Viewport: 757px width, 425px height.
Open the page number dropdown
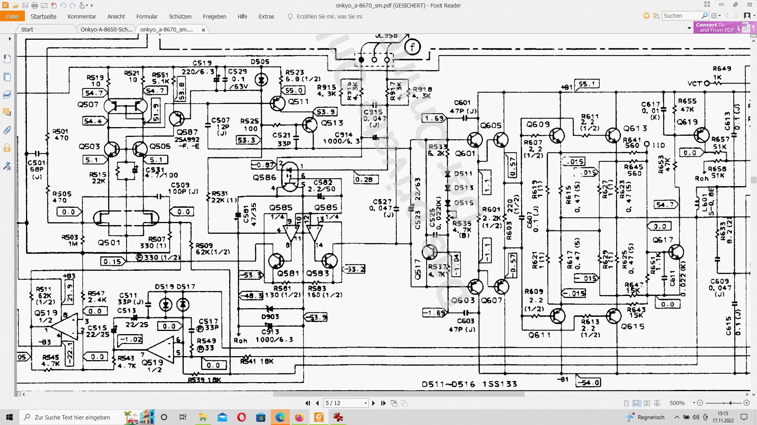(x=365, y=403)
